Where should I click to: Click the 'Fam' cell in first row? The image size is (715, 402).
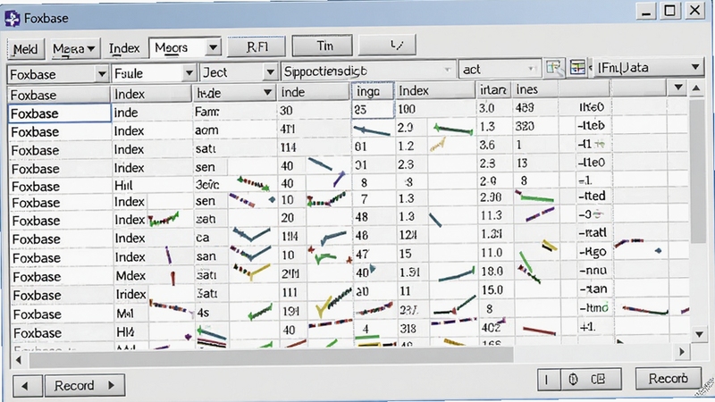pos(235,111)
